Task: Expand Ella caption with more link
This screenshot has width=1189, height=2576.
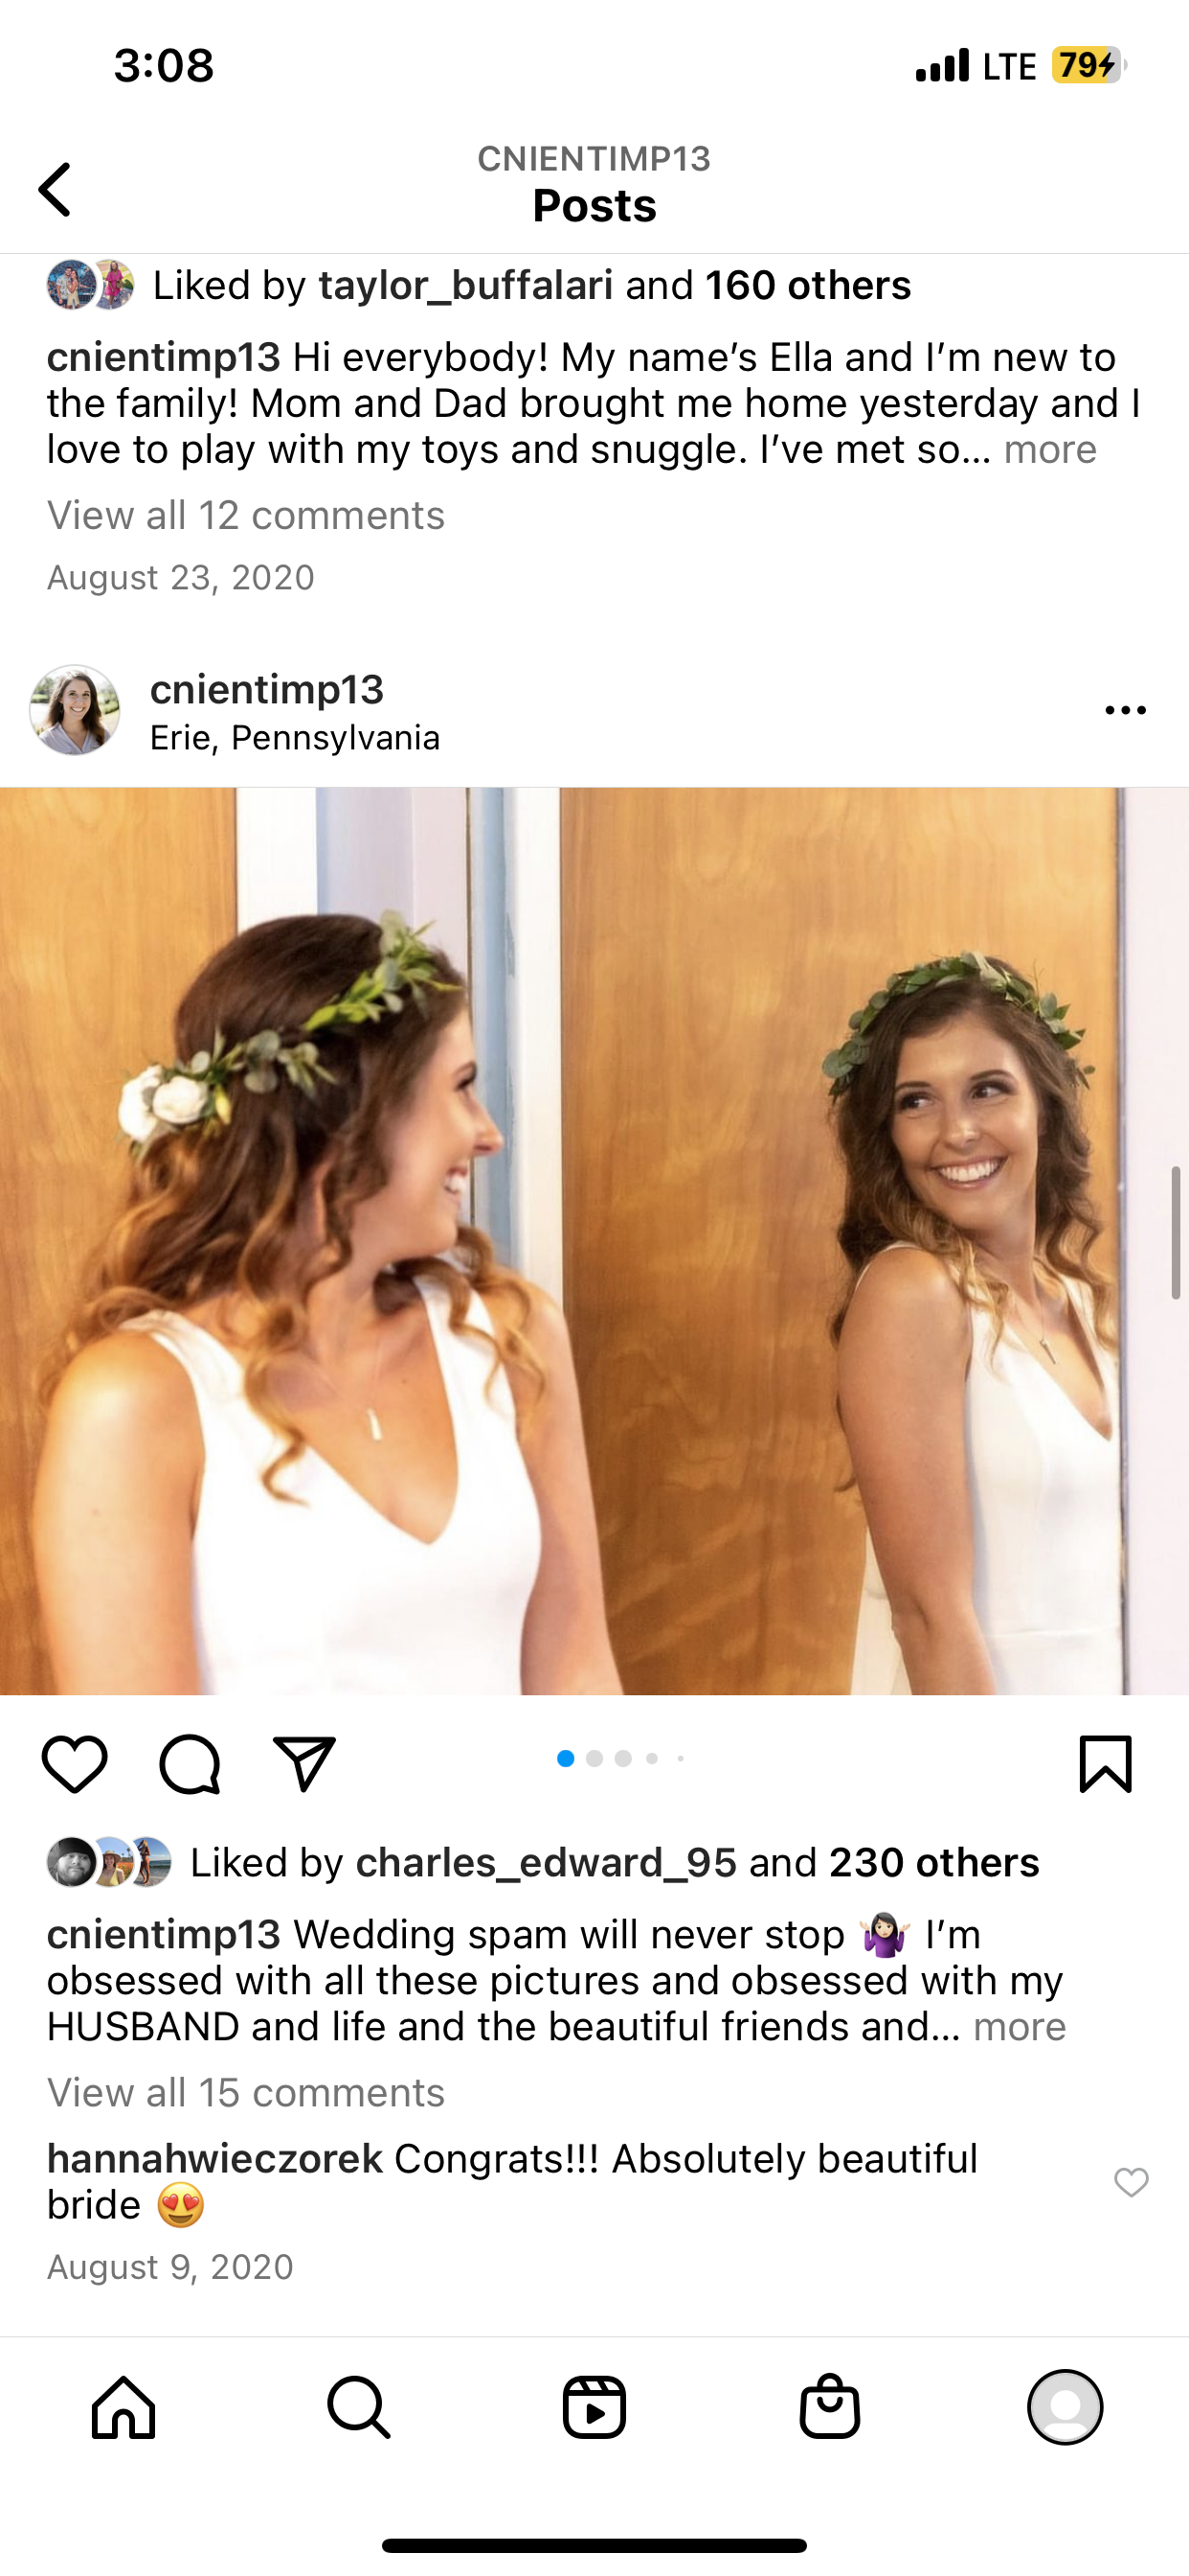Action: pos(1050,450)
